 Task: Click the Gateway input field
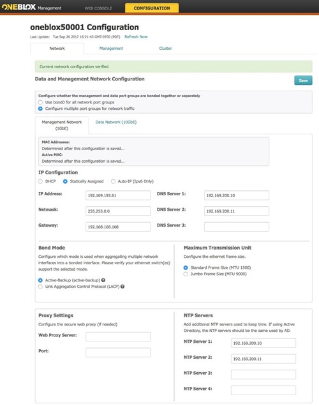[x=118, y=227]
